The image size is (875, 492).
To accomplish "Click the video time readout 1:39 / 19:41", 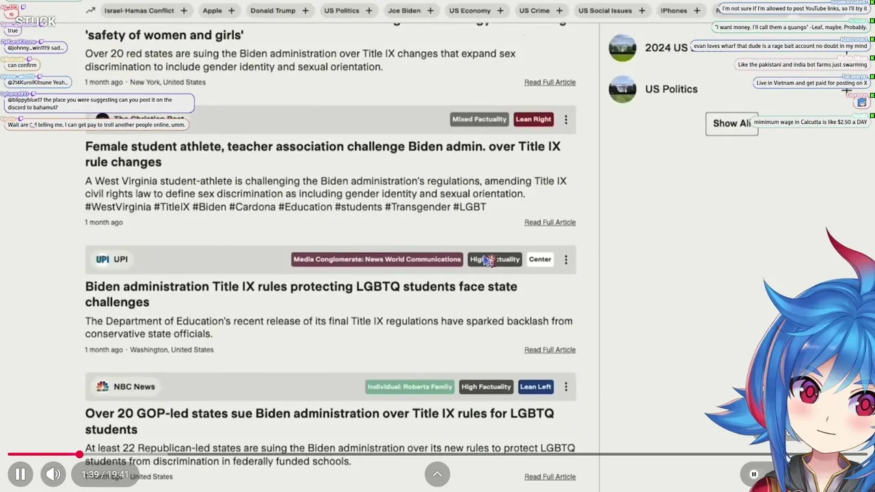I will click(x=105, y=474).
